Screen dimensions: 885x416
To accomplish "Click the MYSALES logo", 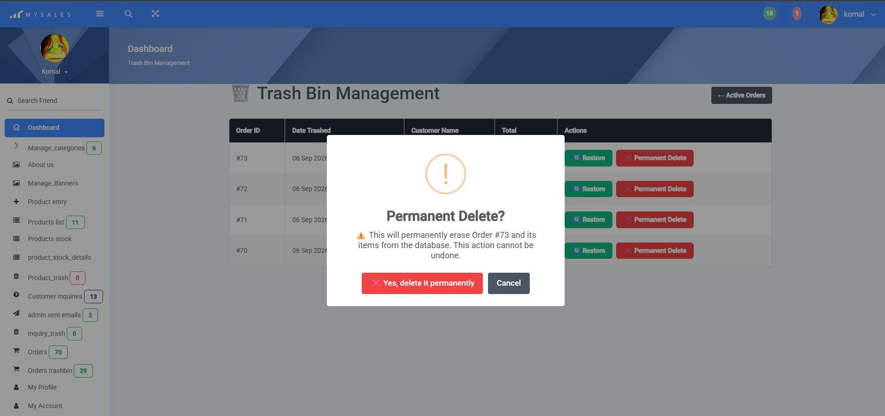I will coord(40,14).
